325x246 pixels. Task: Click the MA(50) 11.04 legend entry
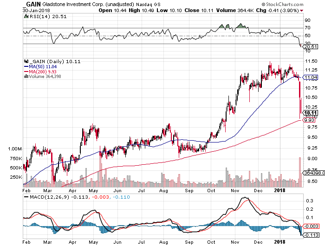point(40,66)
